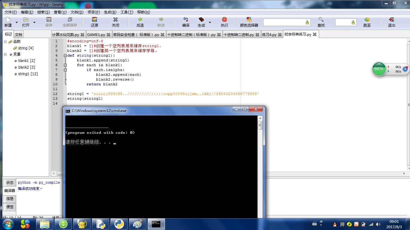Switch to the 练习4.py tab
This screenshot has width=410, height=230.
pos(269,35)
